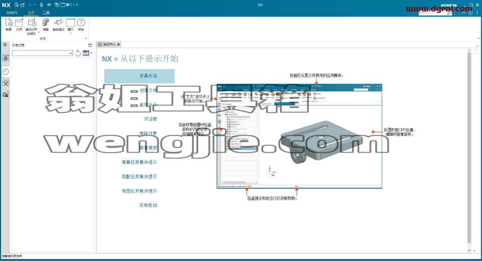Click the 新建 (New) file icon
Image resolution: width=482 pixels, height=261 pixels.
[9, 22]
